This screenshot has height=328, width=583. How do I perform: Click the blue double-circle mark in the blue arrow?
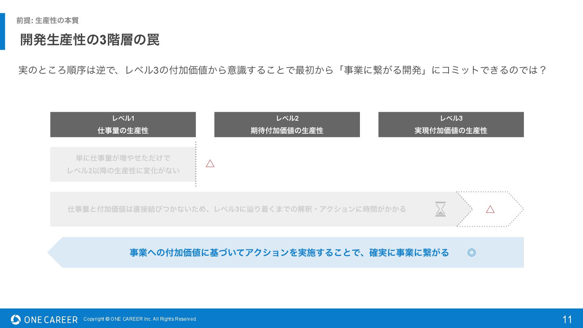pyautogui.click(x=471, y=253)
